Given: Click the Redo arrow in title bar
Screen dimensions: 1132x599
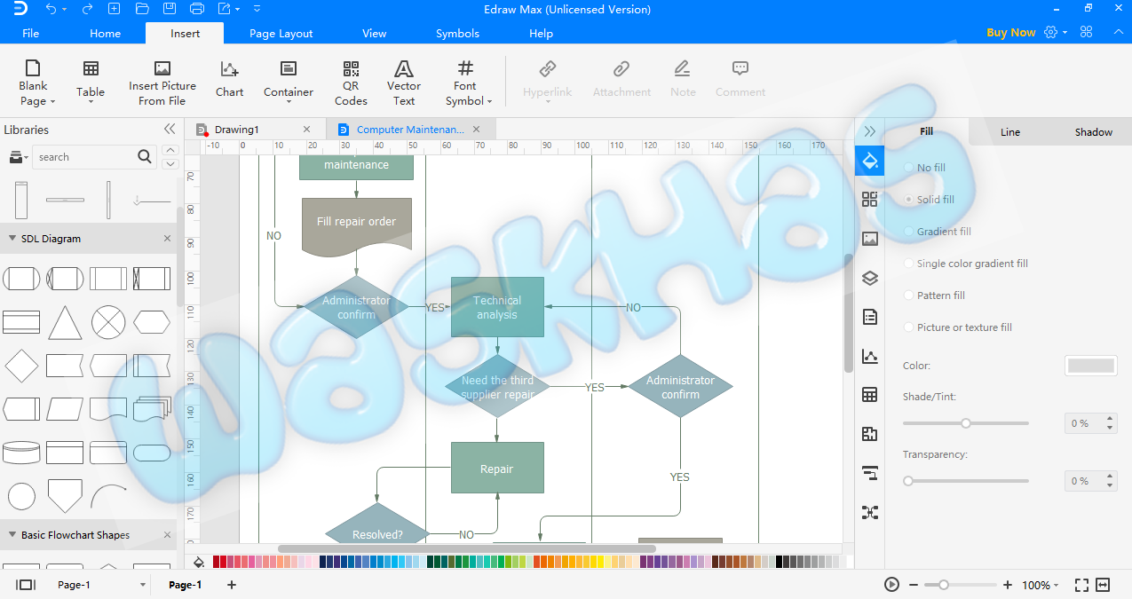Looking at the screenshot, I should pos(87,9).
